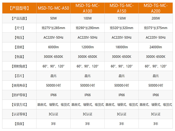Select the 宽275*长285mm size cell
Image resolution: width=175 pixels, height=131 pixels.
click(x=53, y=28)
